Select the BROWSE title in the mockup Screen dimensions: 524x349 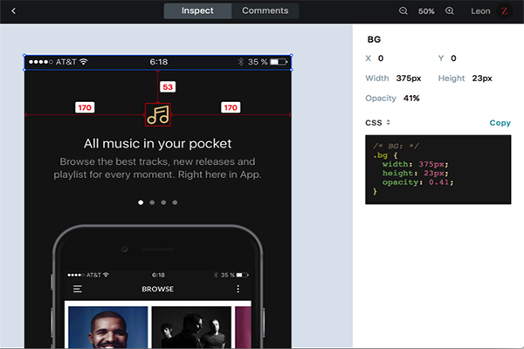point(158,289)
